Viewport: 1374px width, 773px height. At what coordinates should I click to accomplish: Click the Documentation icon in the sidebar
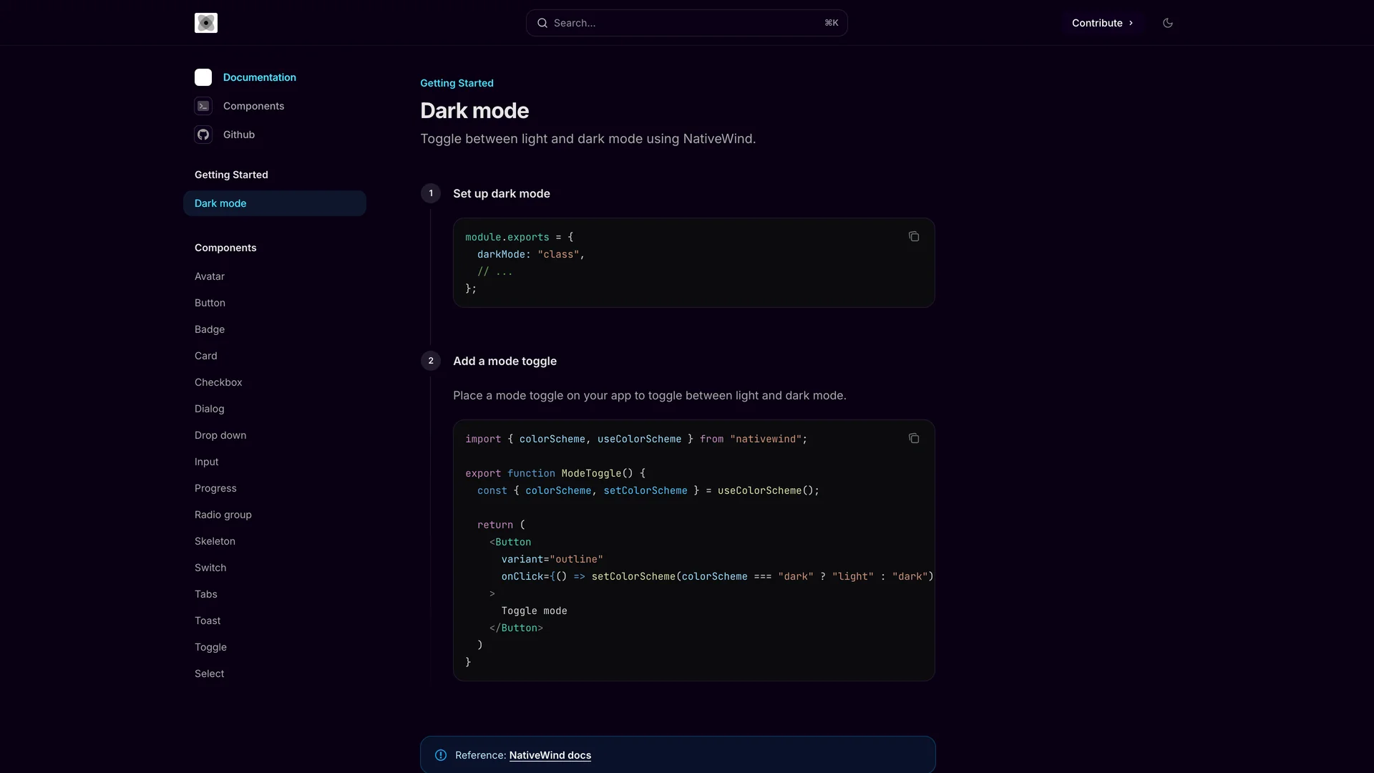point(203,77)
